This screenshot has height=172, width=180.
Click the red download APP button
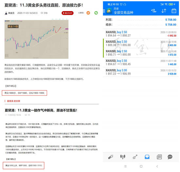(67, 13)
